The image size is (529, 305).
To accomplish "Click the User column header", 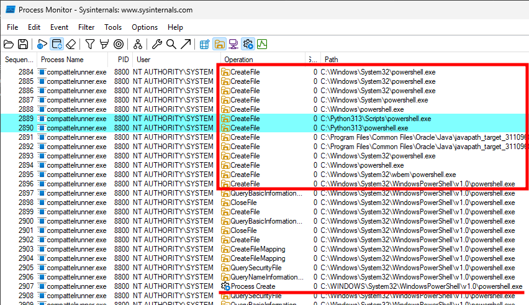I will coord(177,60).
